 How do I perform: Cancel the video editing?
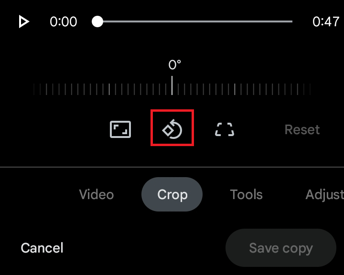[42, 248]
